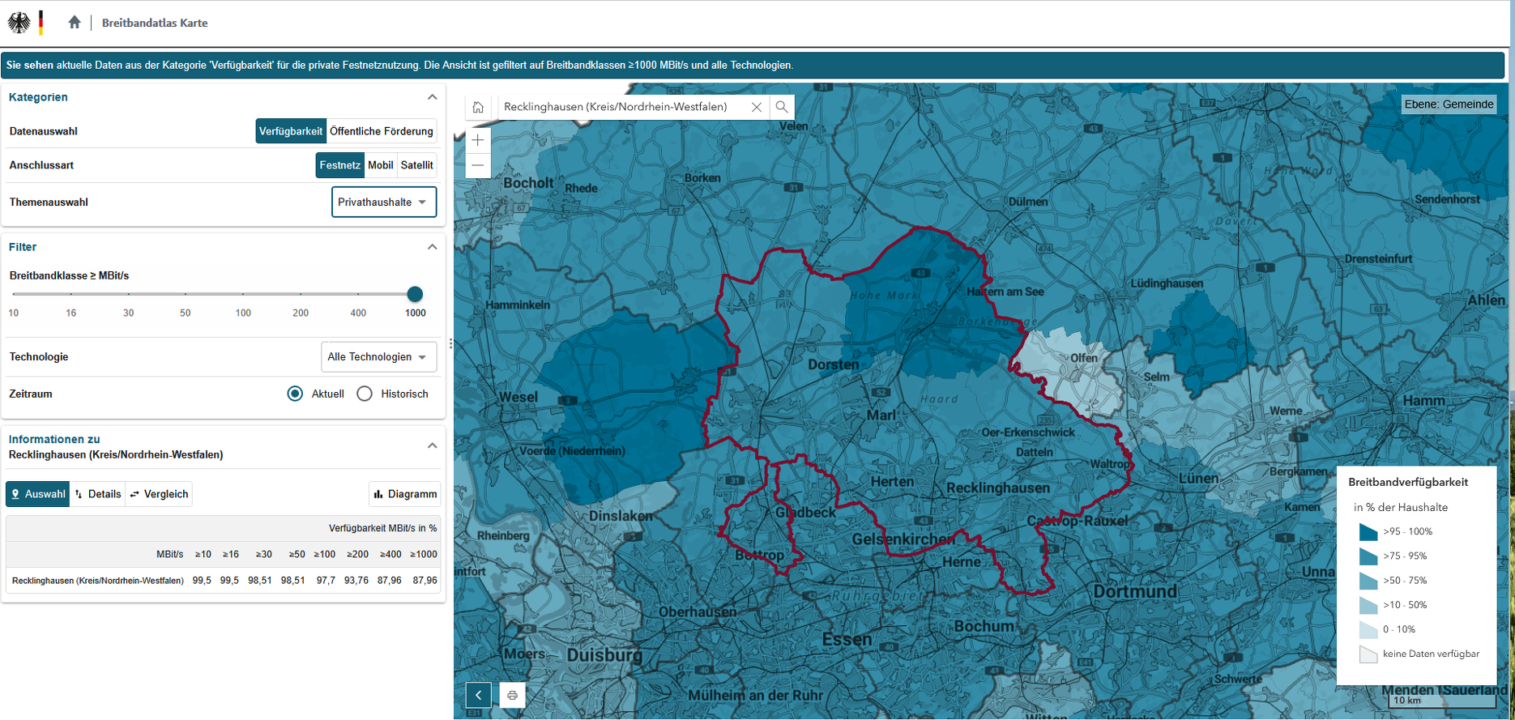This screenshot has width=1515, height=720.
Task: Collapse the Kategorien panel
Action: pos(432,97)
